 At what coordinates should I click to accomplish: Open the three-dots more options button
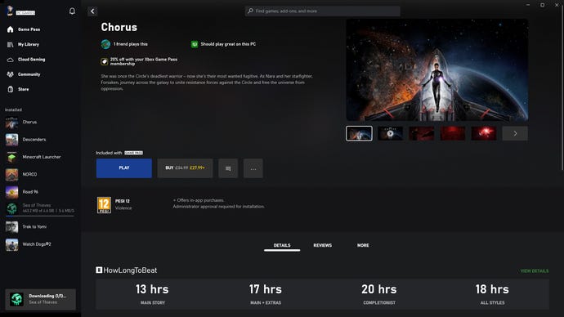coord(253,168)
